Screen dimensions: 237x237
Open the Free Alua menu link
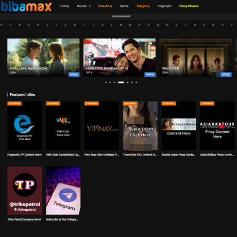[105, 6]
